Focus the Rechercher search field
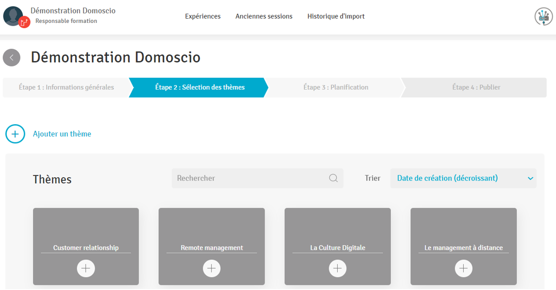 249,178
